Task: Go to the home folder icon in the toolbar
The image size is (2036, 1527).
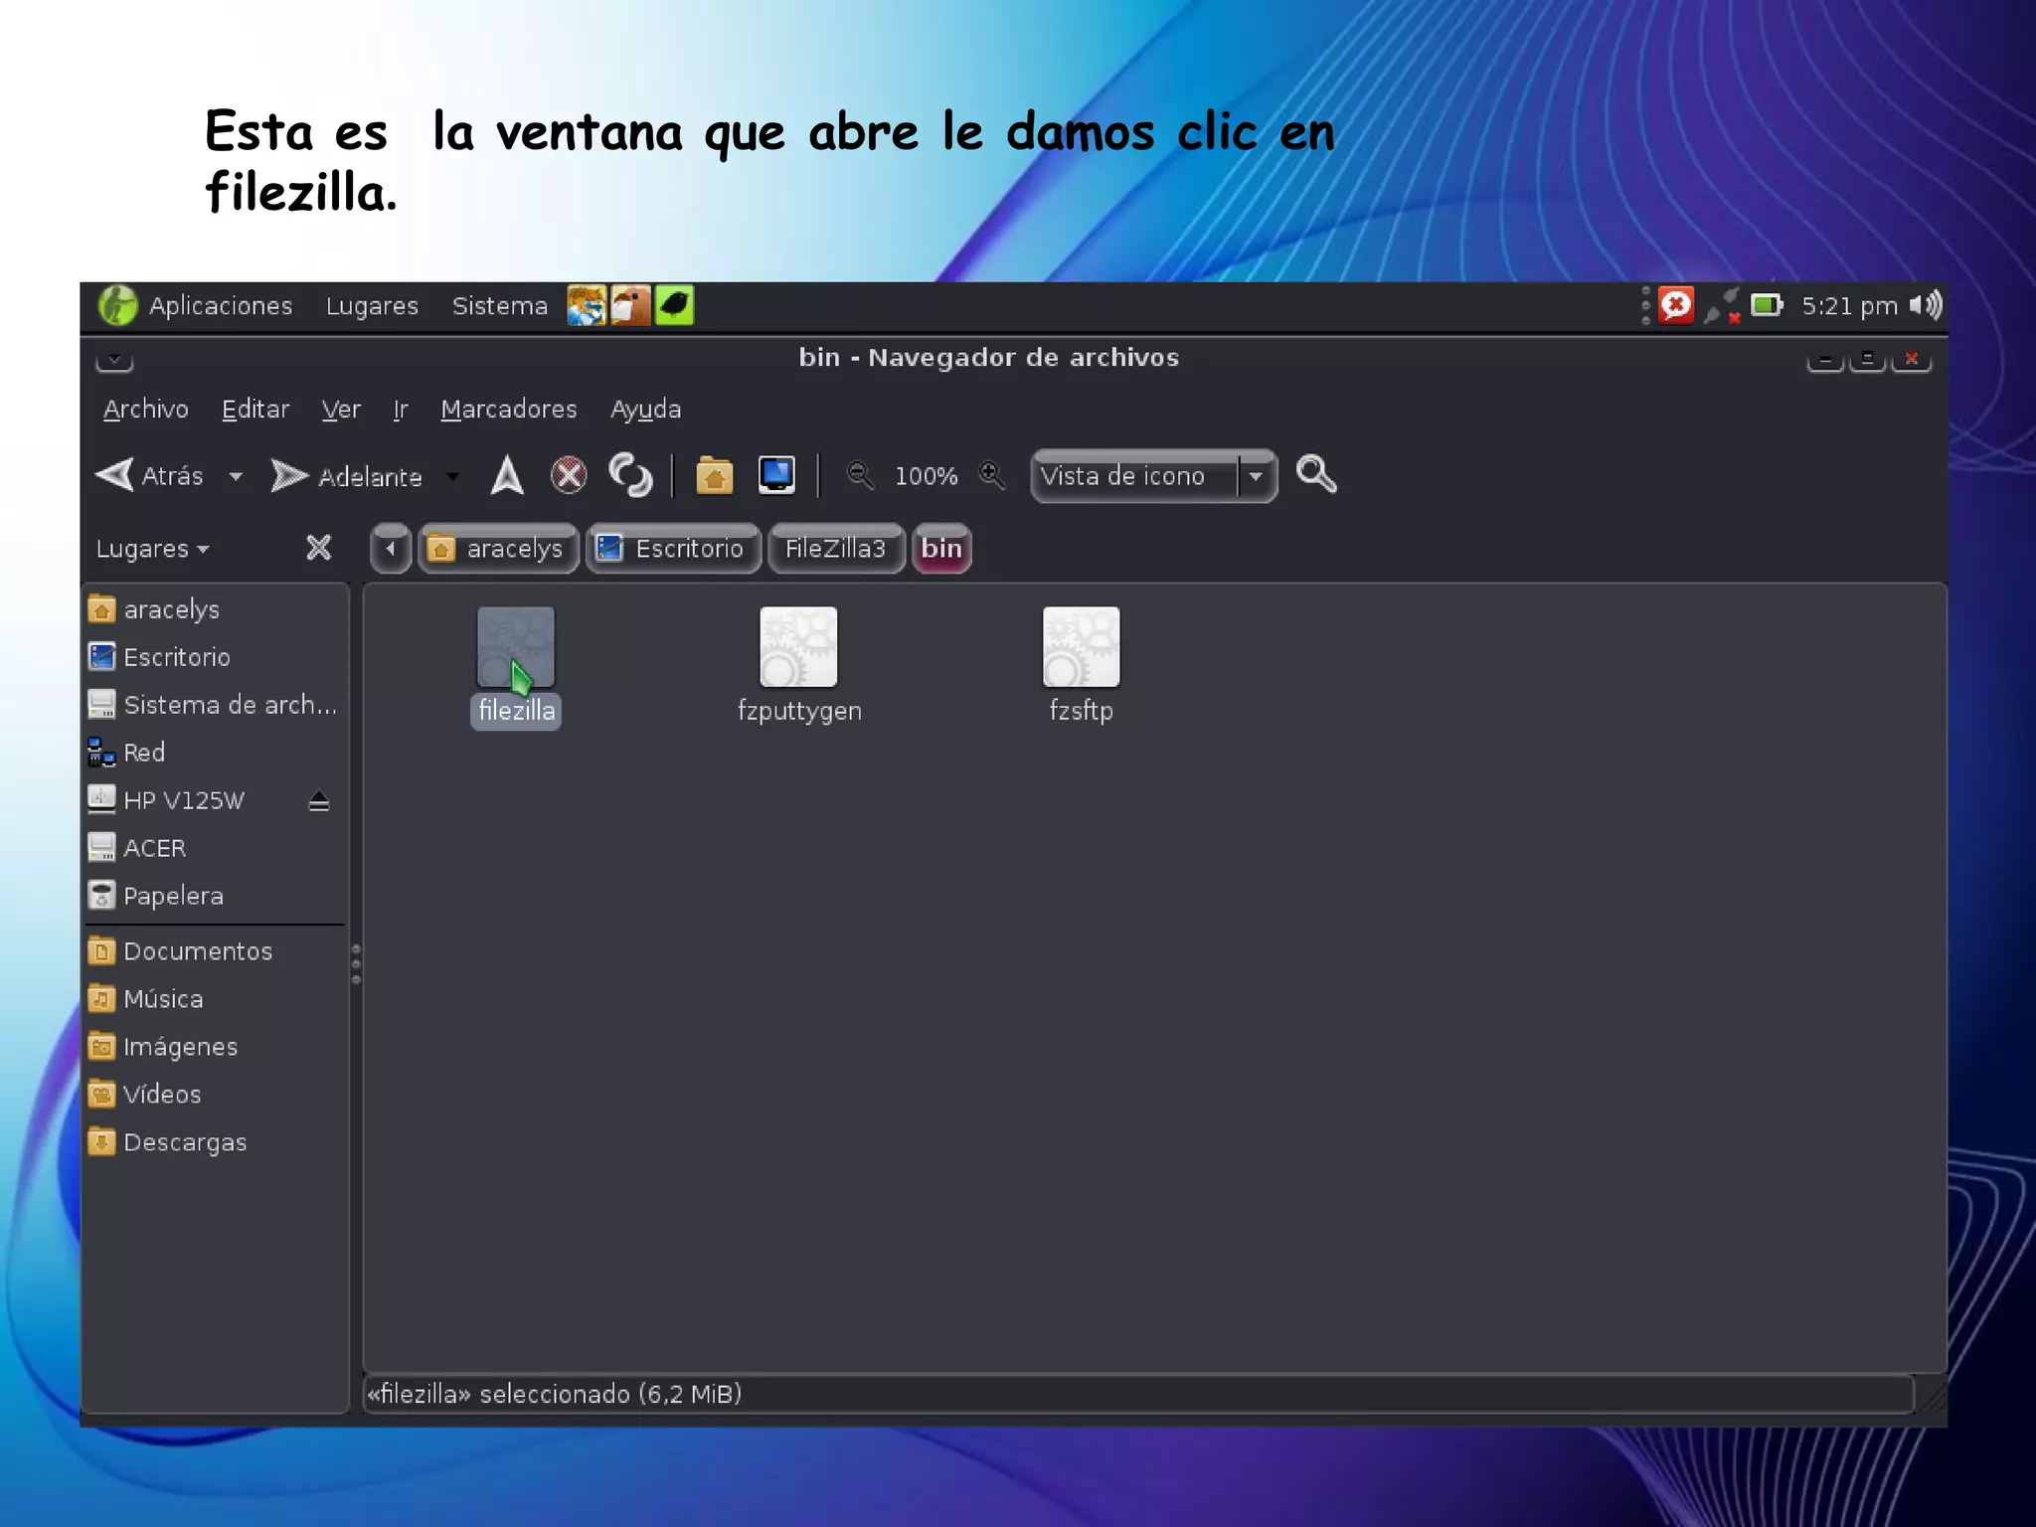Action: 714,475
